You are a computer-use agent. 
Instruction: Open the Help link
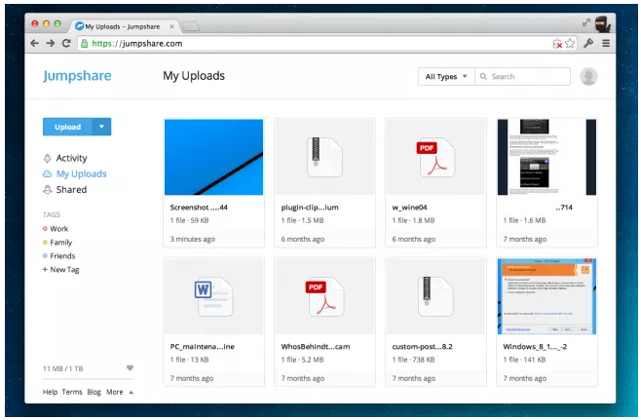coord(50,392)
